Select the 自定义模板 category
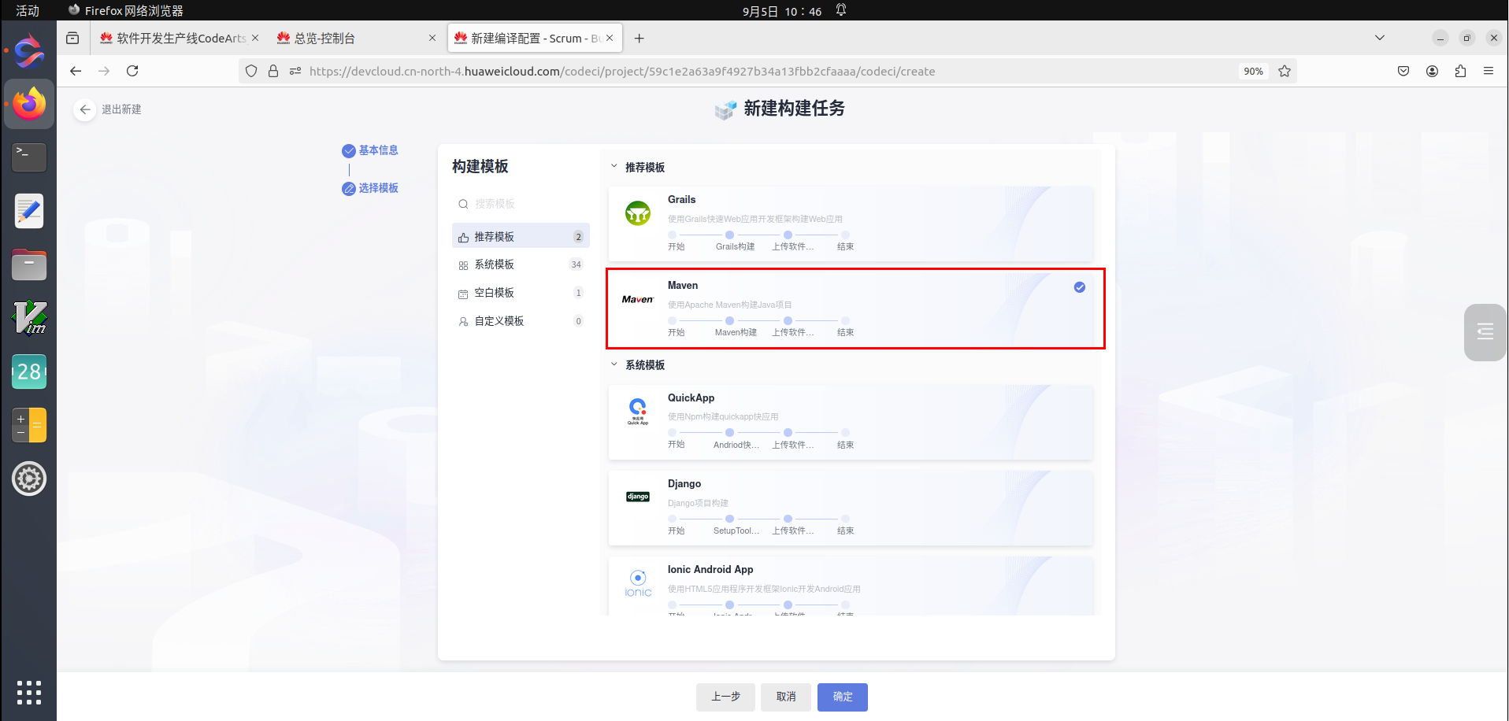The height and width of the screenshot is (721, 1509). 521,321
